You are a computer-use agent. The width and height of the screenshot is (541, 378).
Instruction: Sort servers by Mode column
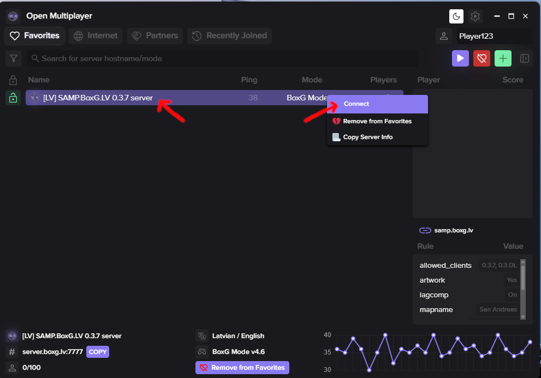pyautogui.click(x=312, y=80)
